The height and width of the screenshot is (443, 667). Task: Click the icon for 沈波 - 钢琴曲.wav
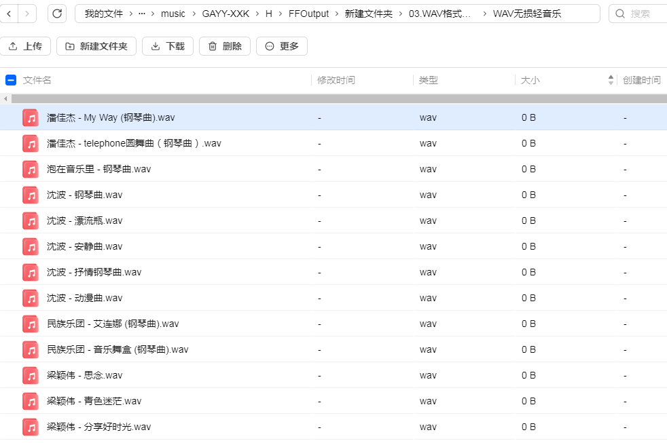tap(31, 195)
